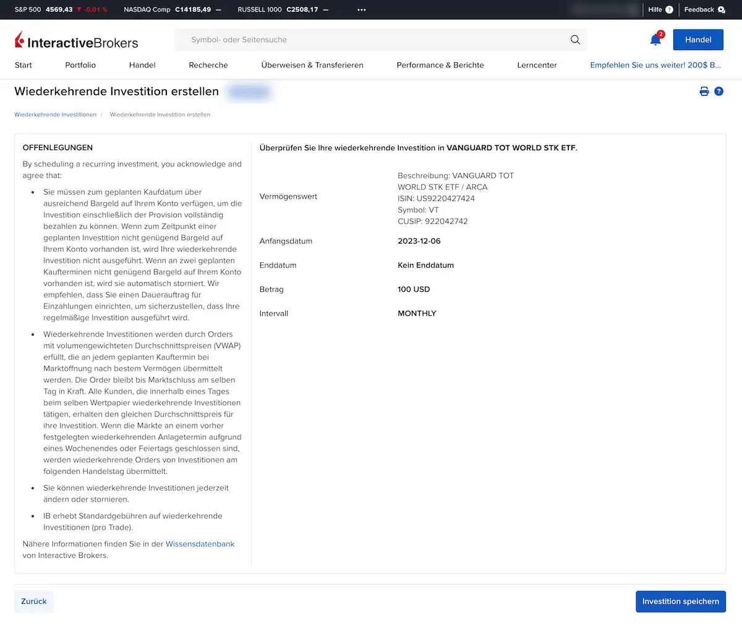Click the blue Handel button
Image resolution: width=742 pixels, height=626 pixels.
698,40
